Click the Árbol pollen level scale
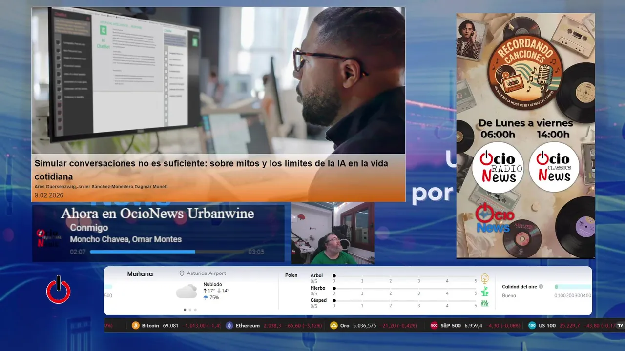Image resolution: width=625 pixels, height=351 pixels. (405, 276)
